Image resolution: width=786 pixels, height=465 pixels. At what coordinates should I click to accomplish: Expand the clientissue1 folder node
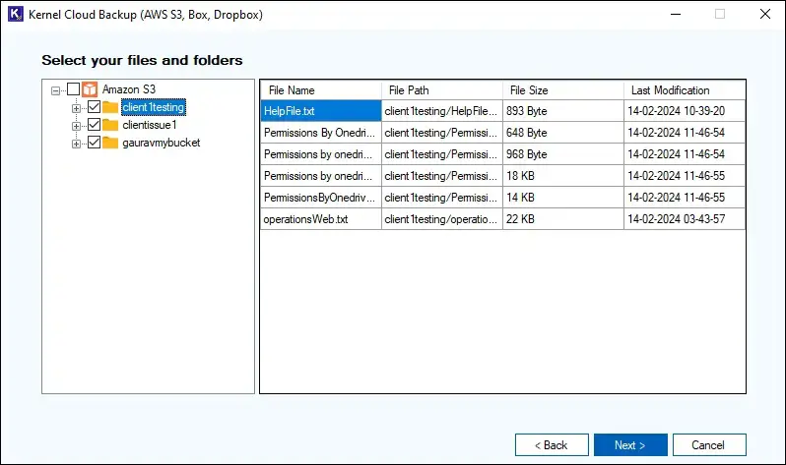(76, 126)
